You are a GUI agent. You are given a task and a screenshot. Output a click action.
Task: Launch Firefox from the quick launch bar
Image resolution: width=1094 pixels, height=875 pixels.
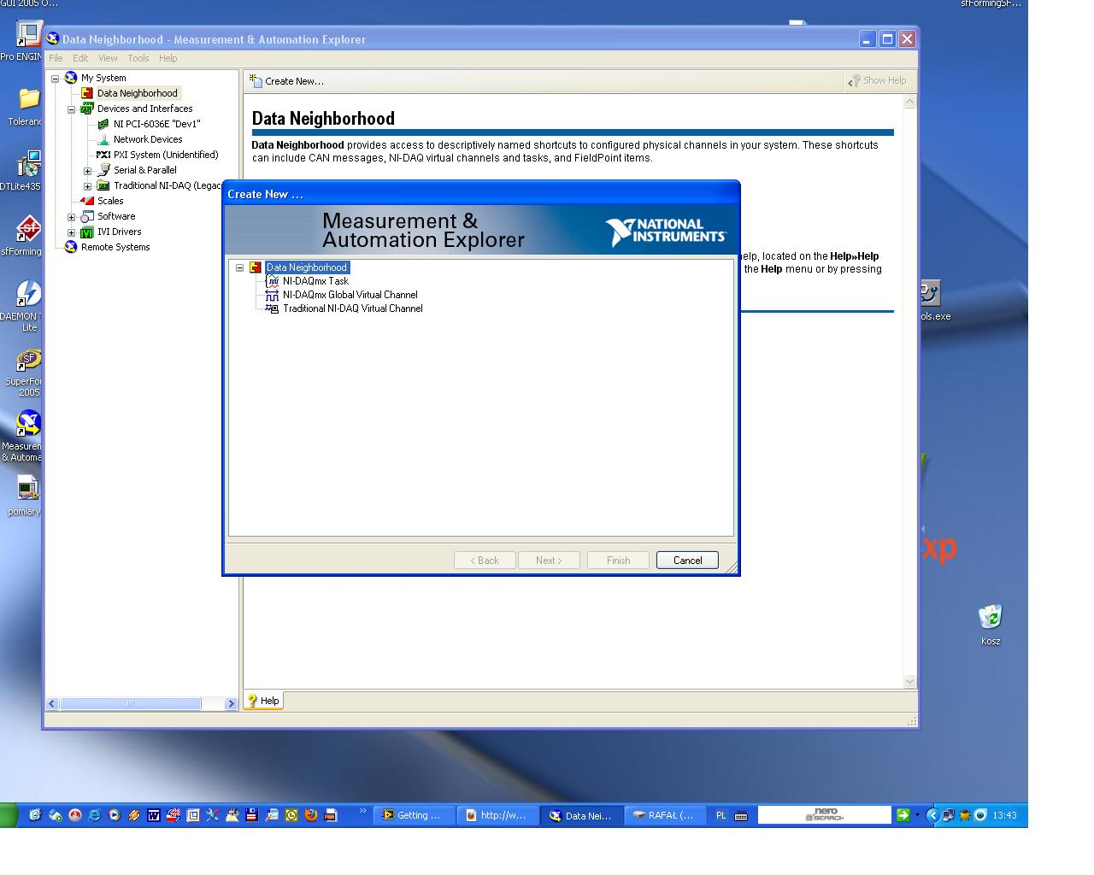(311, 815)
